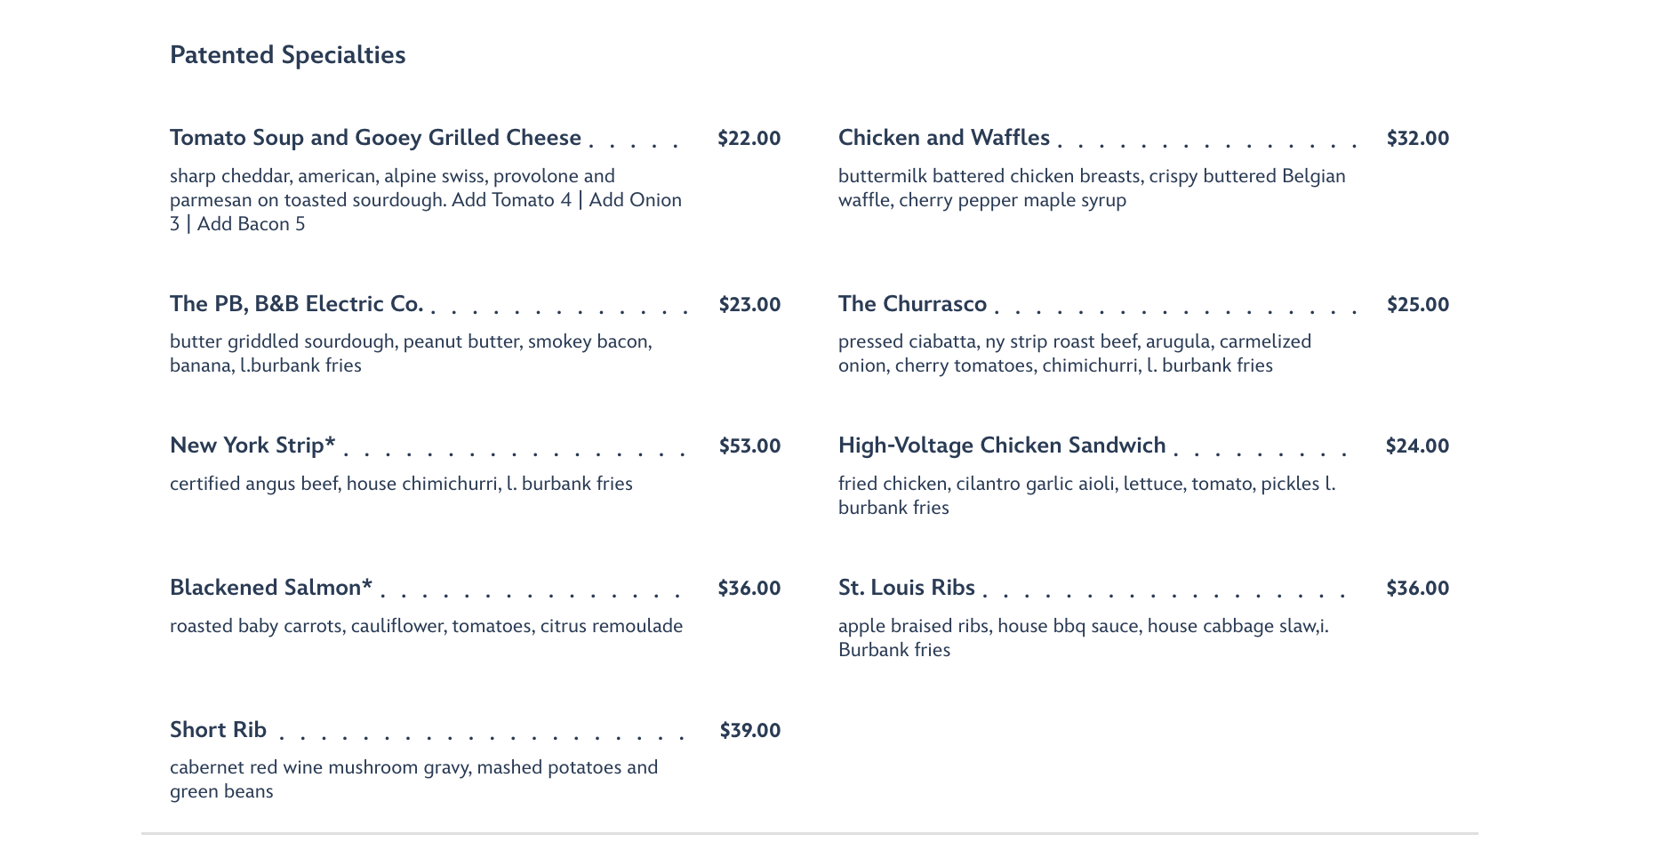Click the $24.00 chicken sandwich price
1658x842 pixels.
[x=1417, y=446]
